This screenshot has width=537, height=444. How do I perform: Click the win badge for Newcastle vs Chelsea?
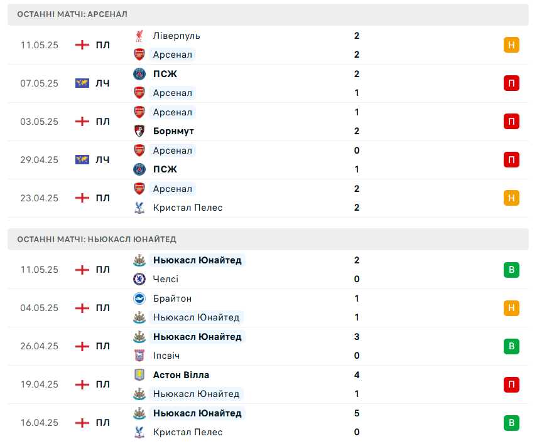pos(511,270)
